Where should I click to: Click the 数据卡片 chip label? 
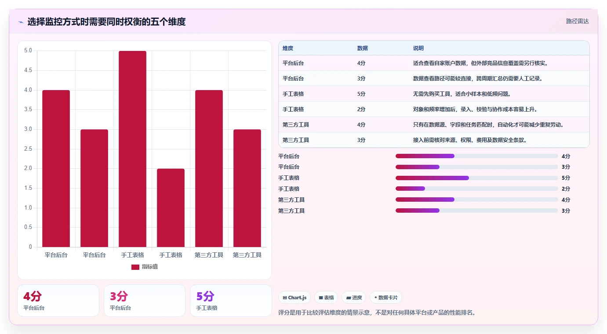point(388,298)
